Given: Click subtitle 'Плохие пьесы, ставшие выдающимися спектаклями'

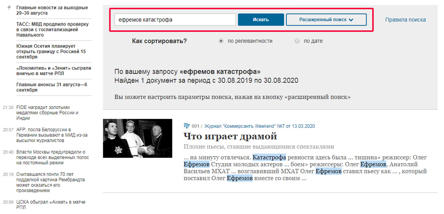Looking at the screenshot, I should [x=259, y=147].
